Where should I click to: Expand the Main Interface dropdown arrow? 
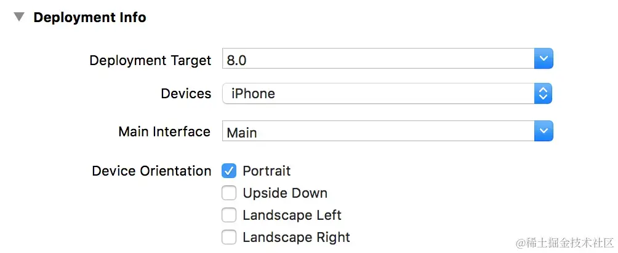544,131
